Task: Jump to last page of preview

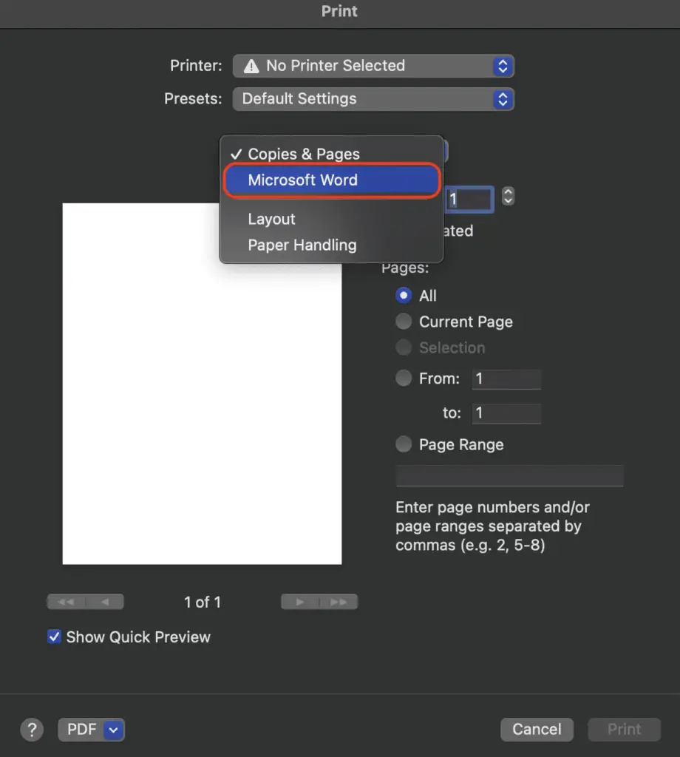Action: pos(339,602)
